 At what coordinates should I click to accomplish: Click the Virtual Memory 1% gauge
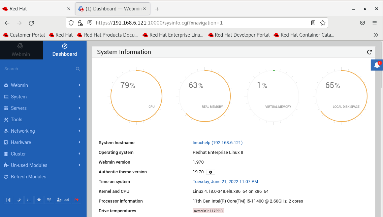pyautogui.click(x=273, y=96)
